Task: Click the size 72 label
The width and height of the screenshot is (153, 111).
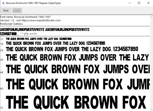Action: (2, 108)
